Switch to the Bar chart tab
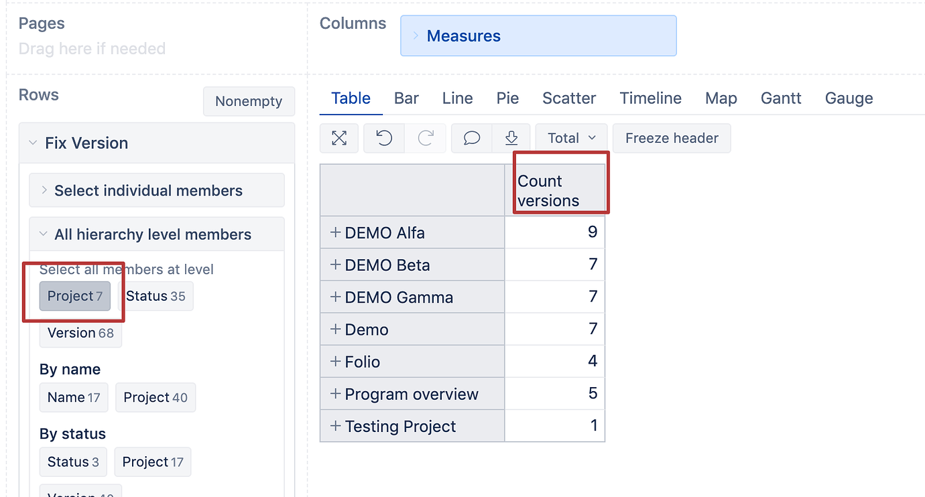 [x=406, y=98]
